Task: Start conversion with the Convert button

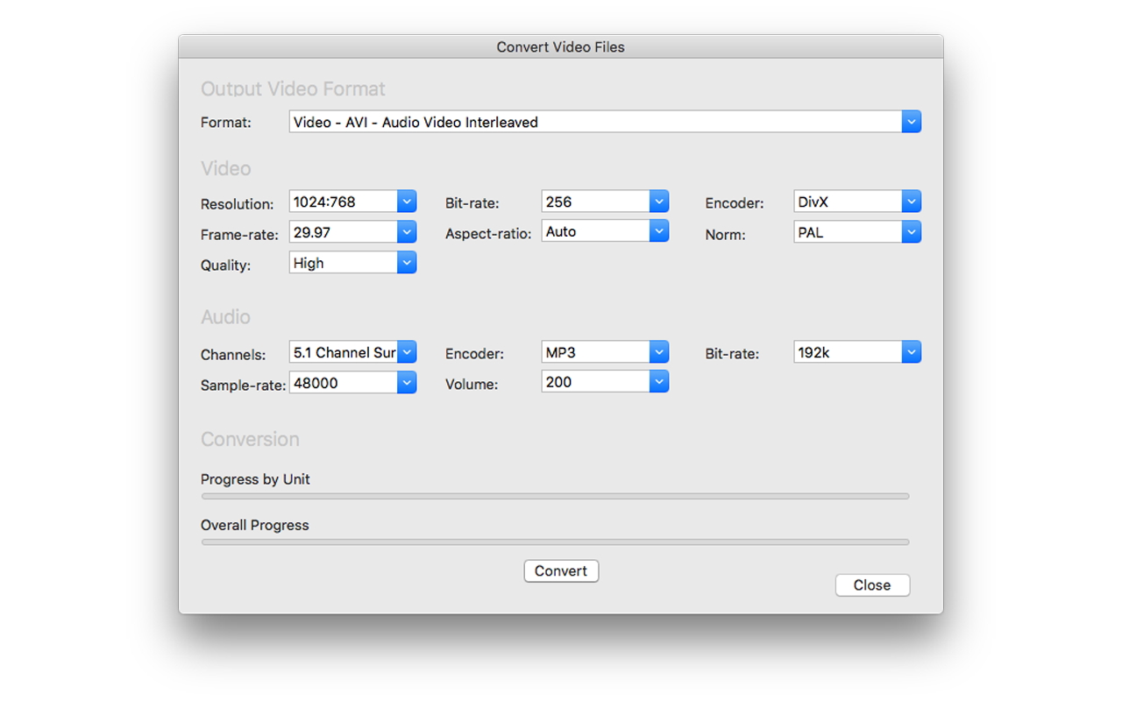Action: pos(561,571)
